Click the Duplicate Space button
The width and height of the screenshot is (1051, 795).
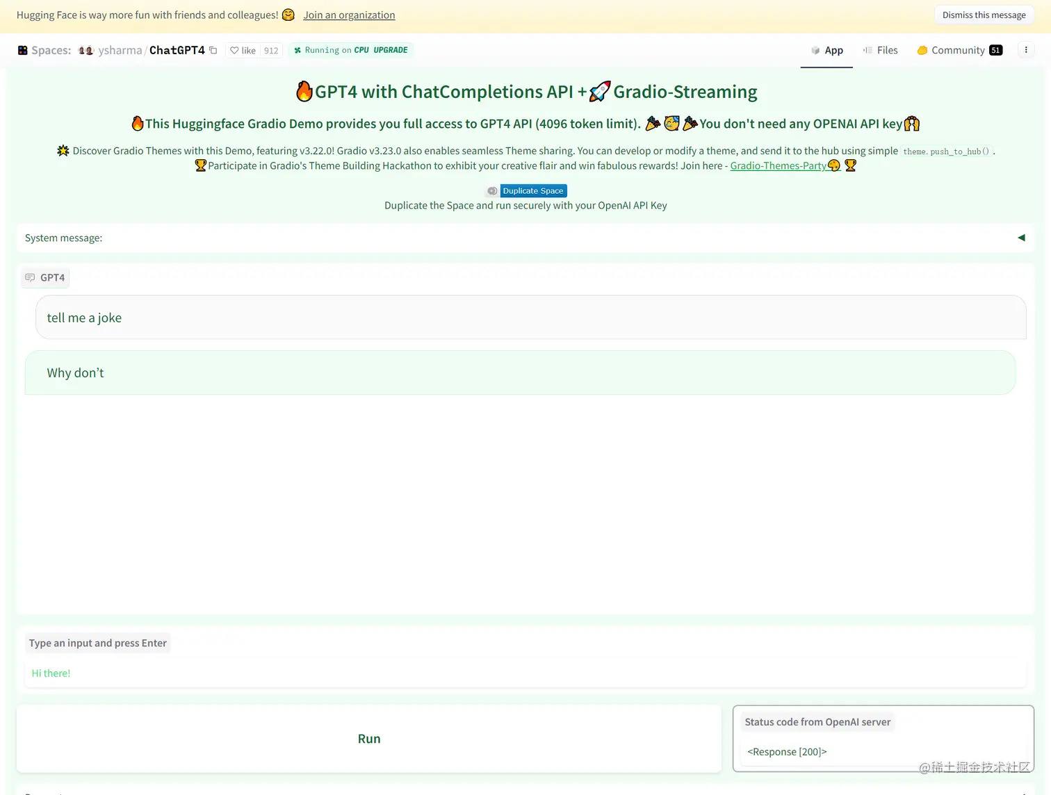[526, 190]
